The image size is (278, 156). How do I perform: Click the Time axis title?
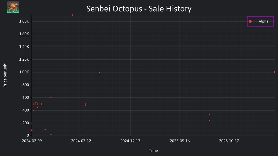[153, 151]
